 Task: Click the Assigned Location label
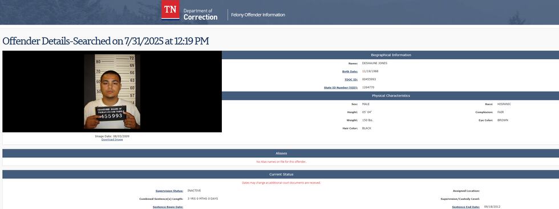[467, 191]
